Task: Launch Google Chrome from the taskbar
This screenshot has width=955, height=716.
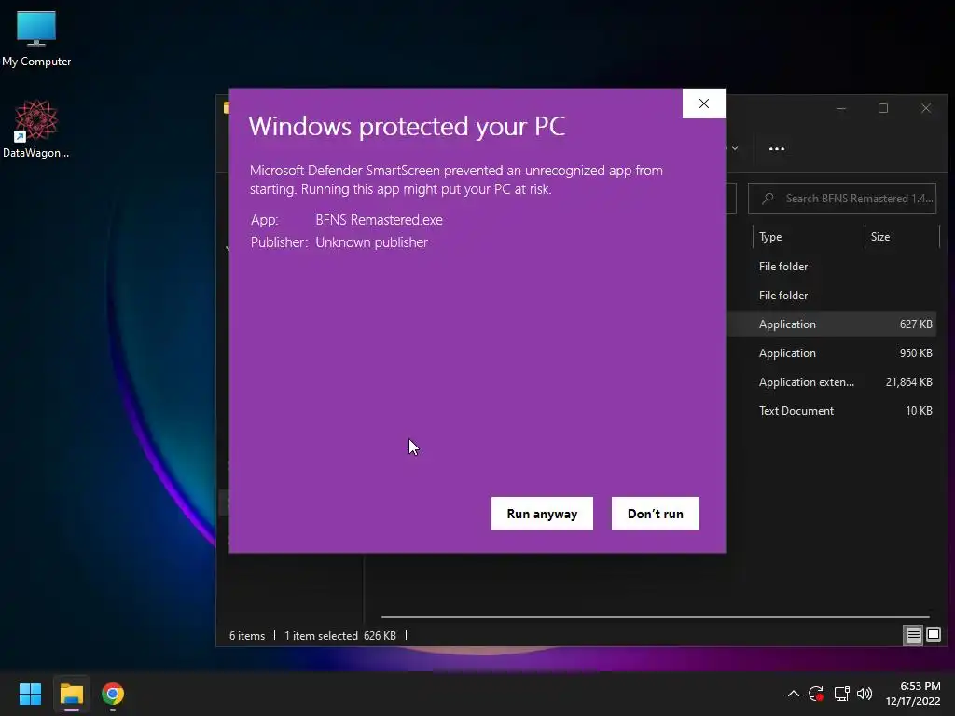Action: (x=113, y=694)
